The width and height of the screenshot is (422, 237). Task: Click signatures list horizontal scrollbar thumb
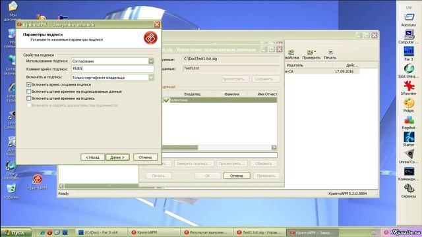(180, 147)
